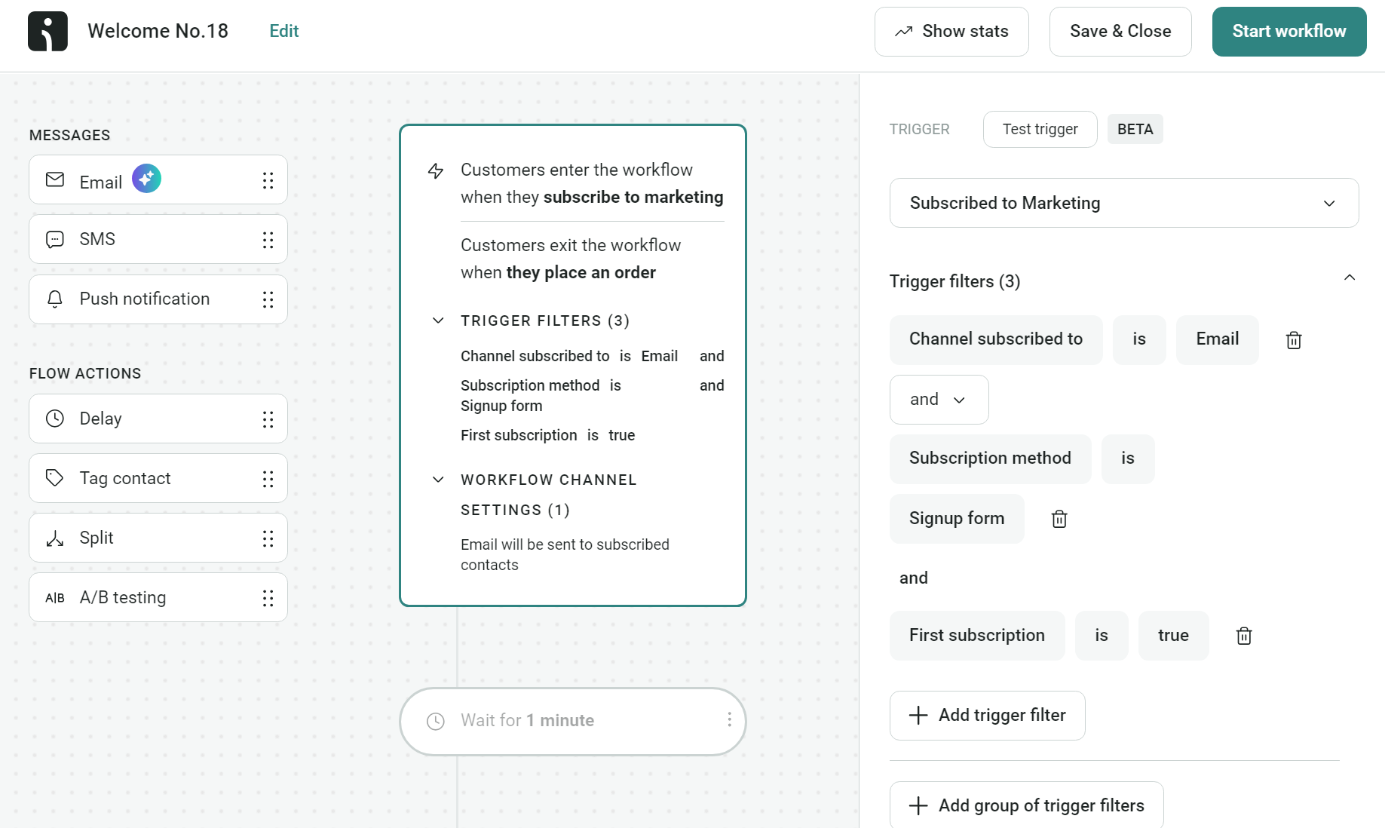
Task: Click the AI sparkle icon beside Email
Action: pyautogui.click(x=146, y=179)
